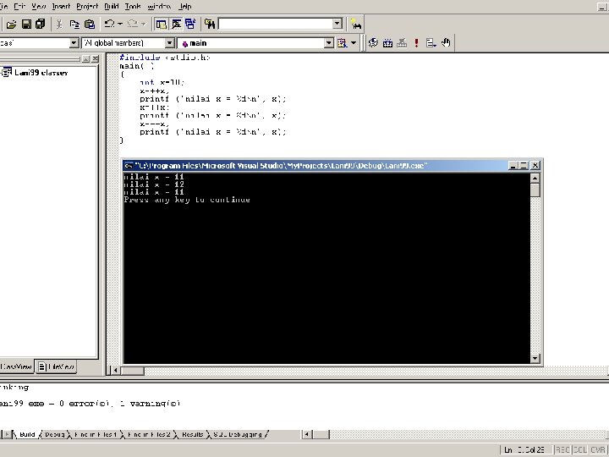Viewport: 609px width, 457px height.
Task: Click the Copy icon in toolbar
Action: (x=74, y=25)
